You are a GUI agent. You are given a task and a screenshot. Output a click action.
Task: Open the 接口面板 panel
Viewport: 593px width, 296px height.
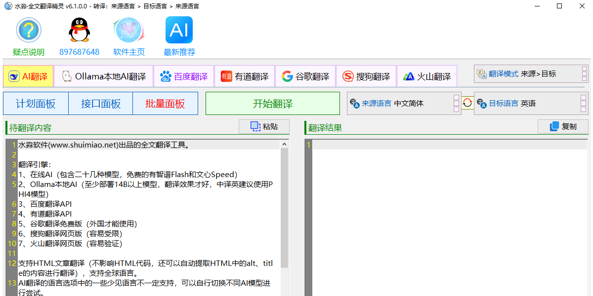(x=101, y=104)
